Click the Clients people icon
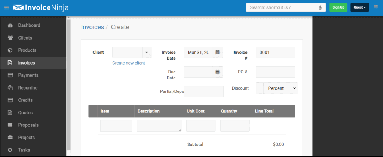 (10, 38)
